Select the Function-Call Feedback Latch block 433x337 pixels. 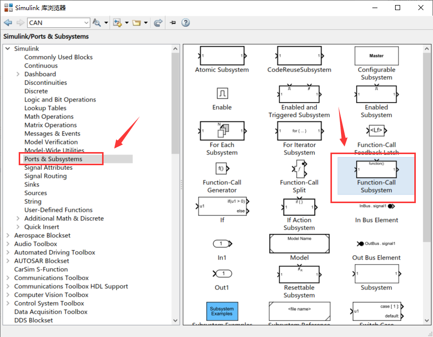click(x=377, y=130)
